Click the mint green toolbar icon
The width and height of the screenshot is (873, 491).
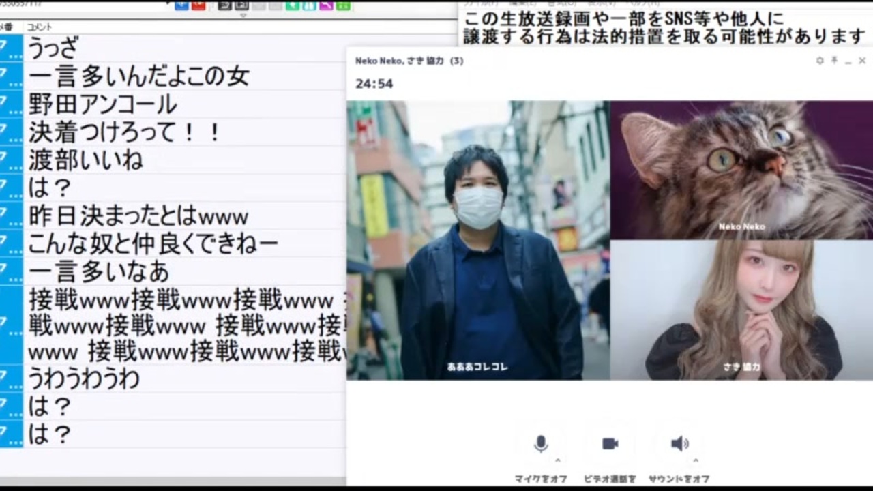click(x=293, y=5)
